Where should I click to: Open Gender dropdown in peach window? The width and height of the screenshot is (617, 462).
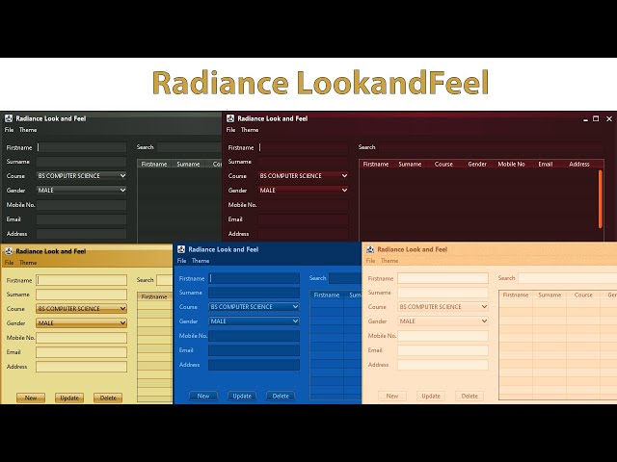click(x=443, y=321)
